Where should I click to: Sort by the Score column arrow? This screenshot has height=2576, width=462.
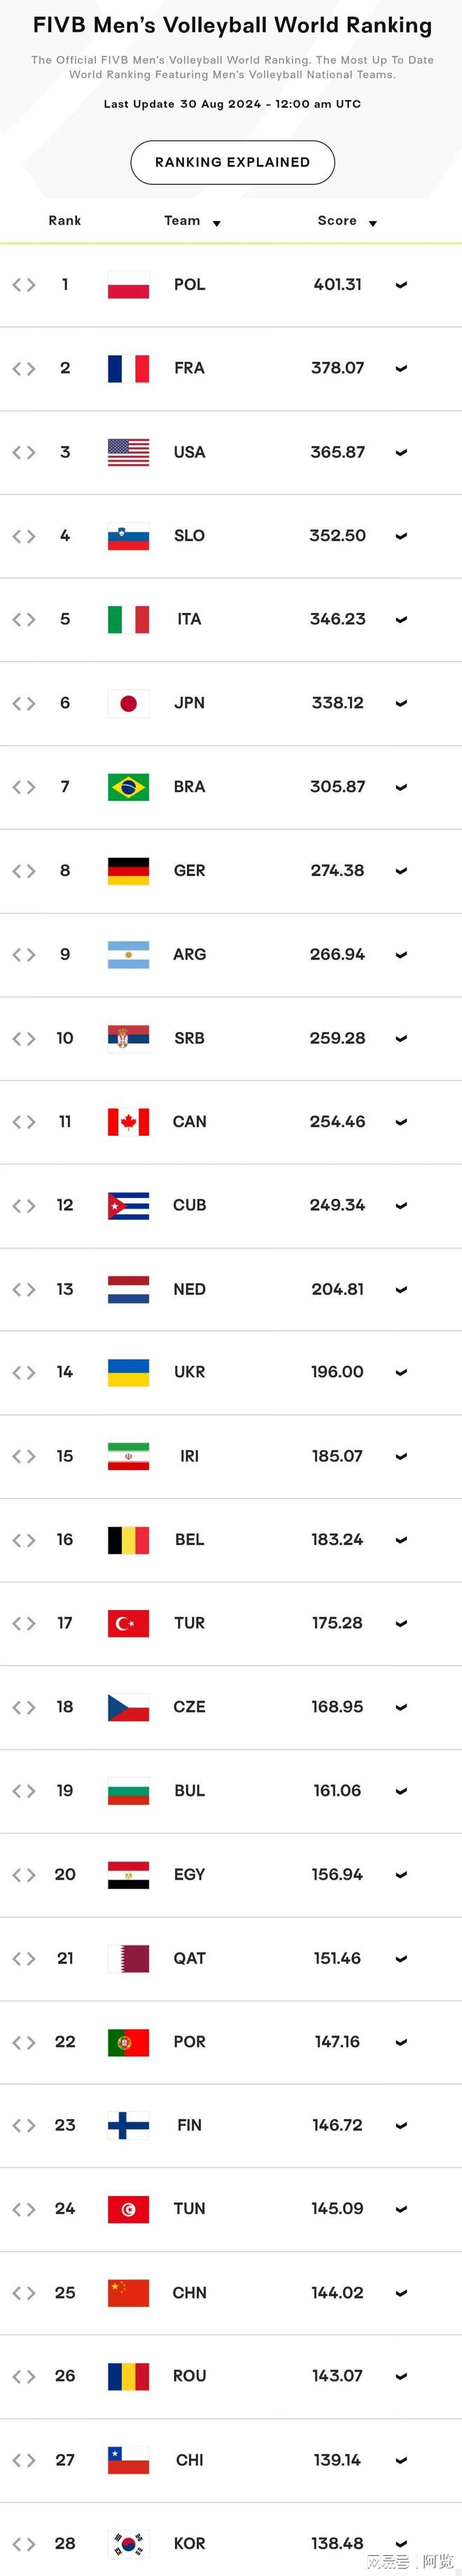pos(373,223)
